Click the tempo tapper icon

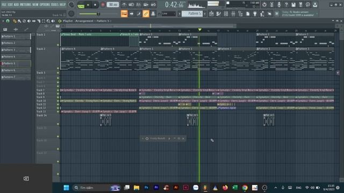(x=262, y=14)
